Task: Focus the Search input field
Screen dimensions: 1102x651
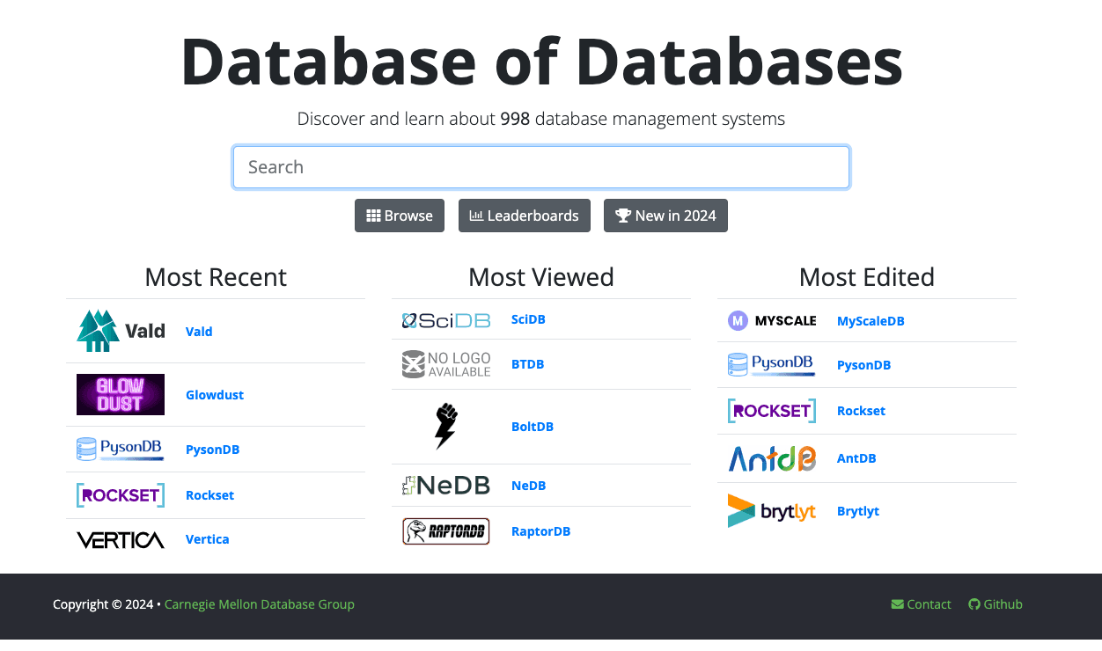Action: click(541, 167)
